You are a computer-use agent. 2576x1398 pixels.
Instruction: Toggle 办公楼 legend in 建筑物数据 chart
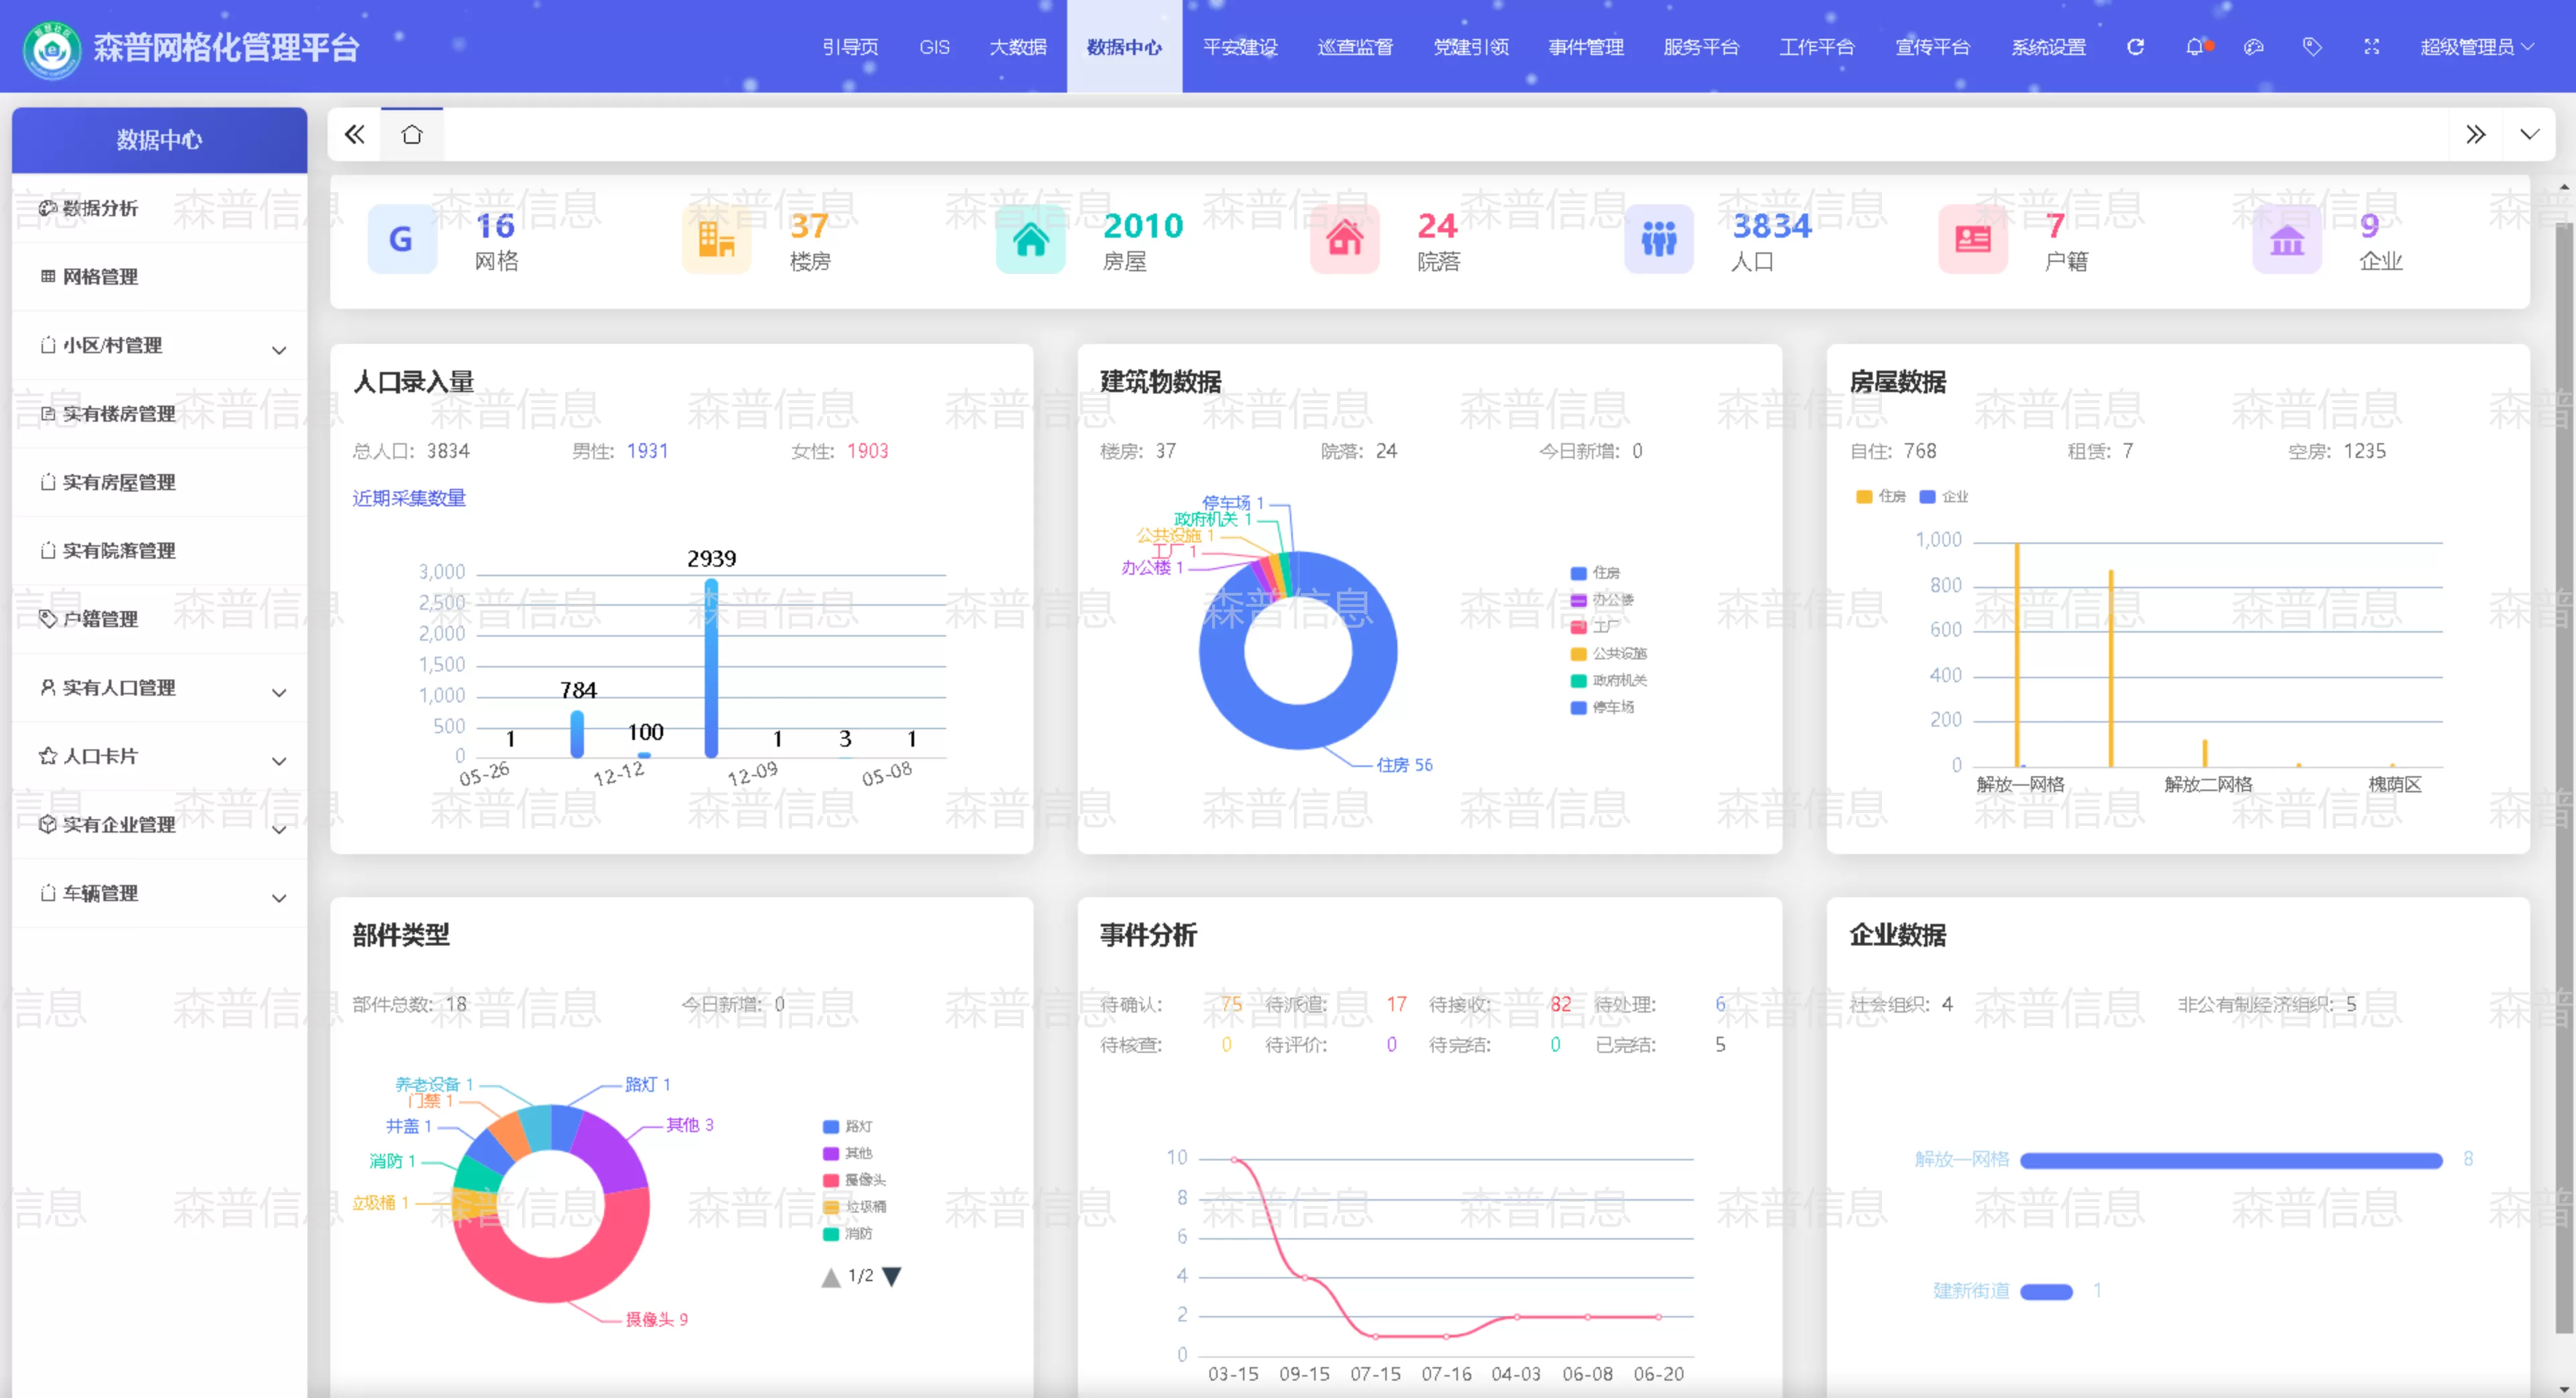click(x=1602, y=600)
